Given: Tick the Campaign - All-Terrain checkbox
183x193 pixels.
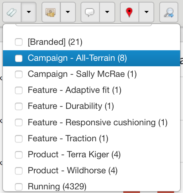Looking at the screenshot, I should point(19,58).
